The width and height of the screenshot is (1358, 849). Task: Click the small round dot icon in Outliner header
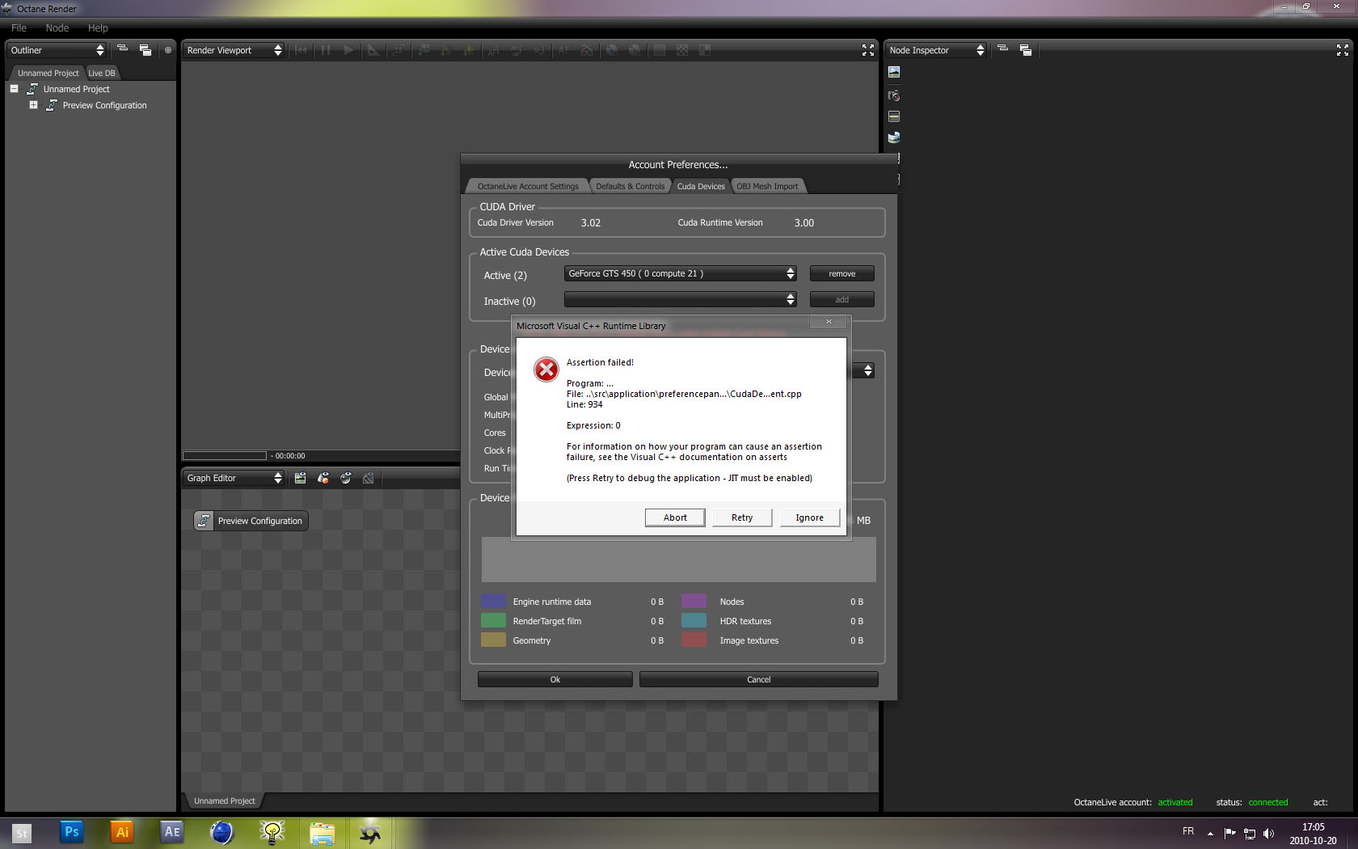coord(168,50)
